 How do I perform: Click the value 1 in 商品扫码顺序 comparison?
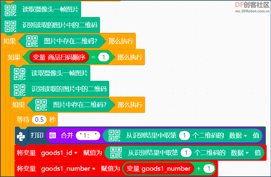pyautogui.click(x=104, y=57)
